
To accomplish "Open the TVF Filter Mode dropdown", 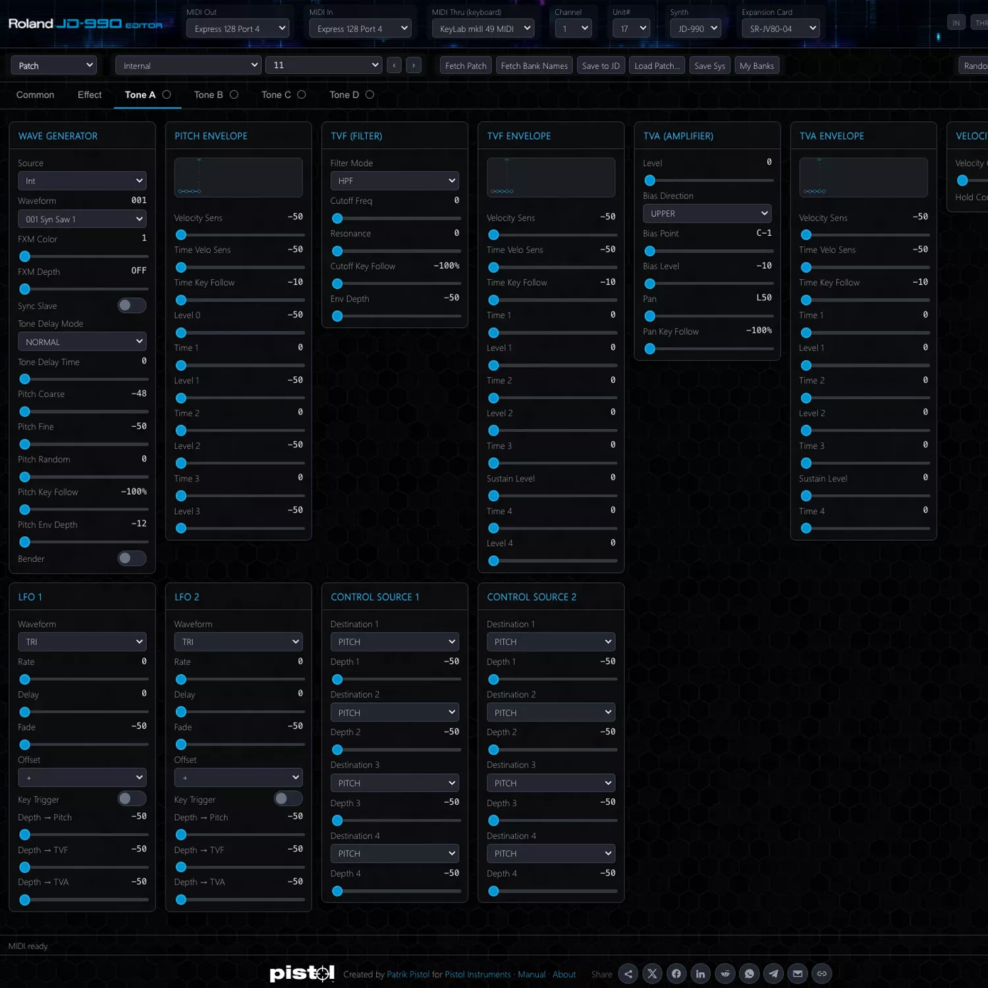I will pyautogui.click(x=395, y=180).
